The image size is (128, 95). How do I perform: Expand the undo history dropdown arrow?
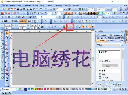pyautogui.click(x=43, y=9)
